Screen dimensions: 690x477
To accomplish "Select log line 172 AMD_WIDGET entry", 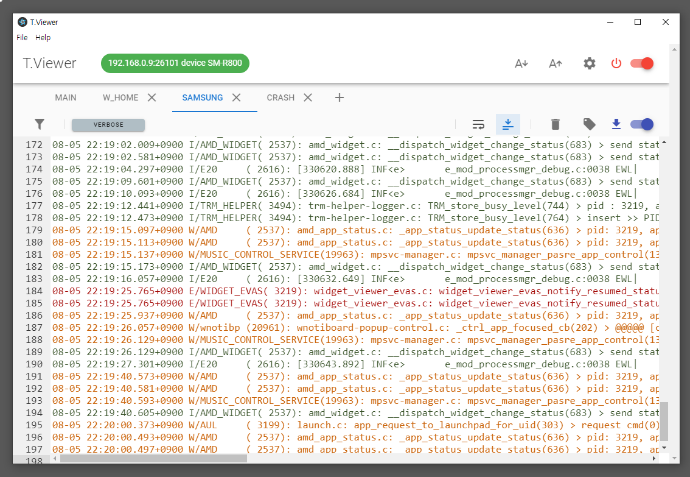I will click(x=355, y=145).
